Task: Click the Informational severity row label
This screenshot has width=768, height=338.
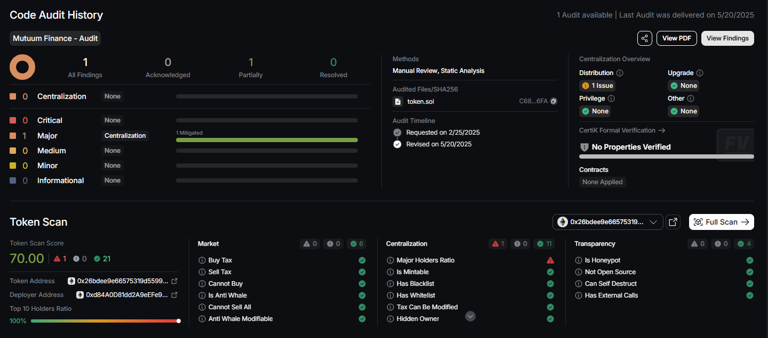Action: [61, 180]
